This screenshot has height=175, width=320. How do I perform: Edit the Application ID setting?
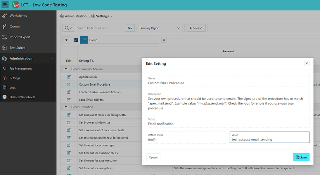point(69,77)
